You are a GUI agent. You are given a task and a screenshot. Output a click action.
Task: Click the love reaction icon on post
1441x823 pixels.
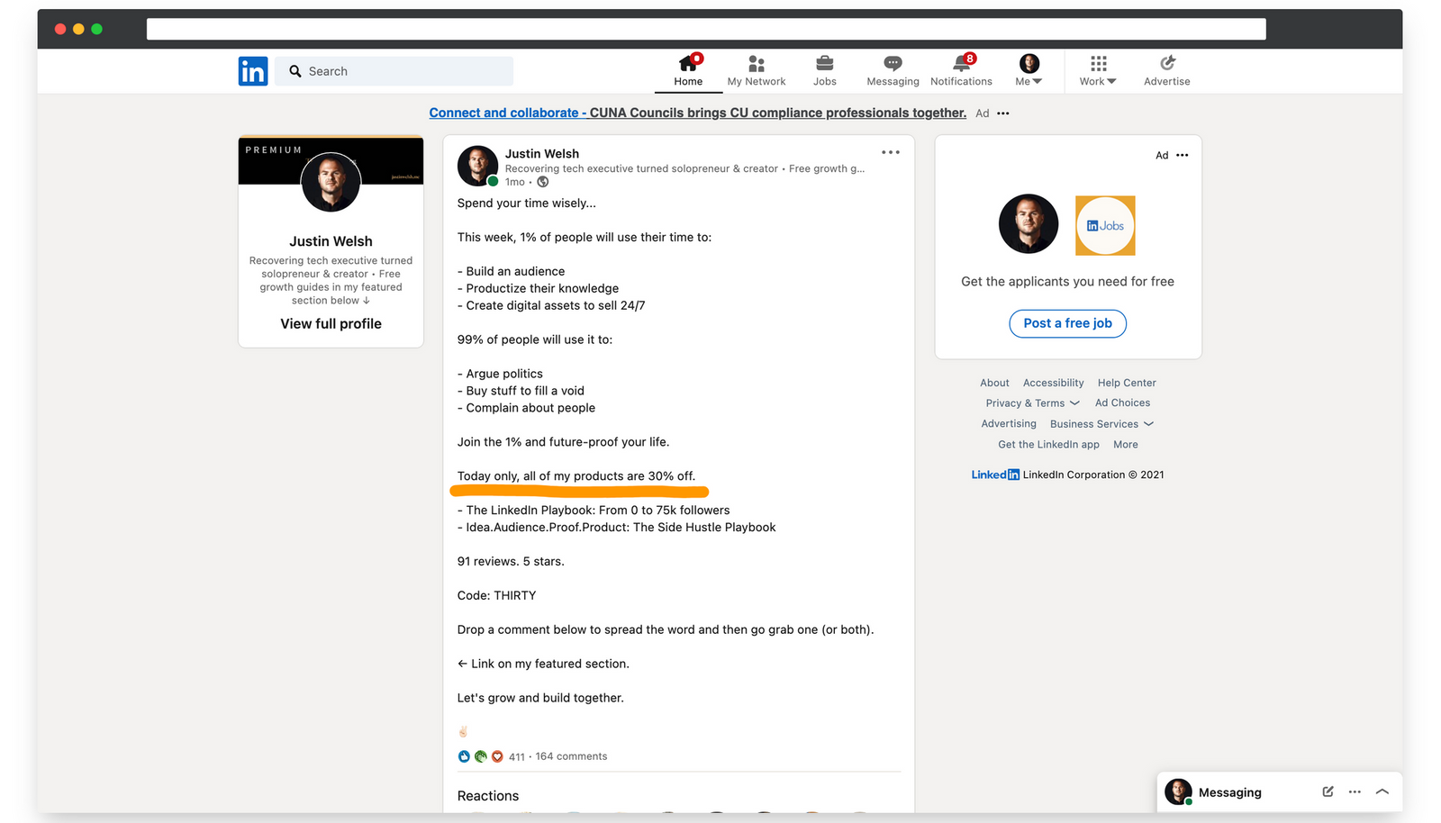click(x=497, y=756)
